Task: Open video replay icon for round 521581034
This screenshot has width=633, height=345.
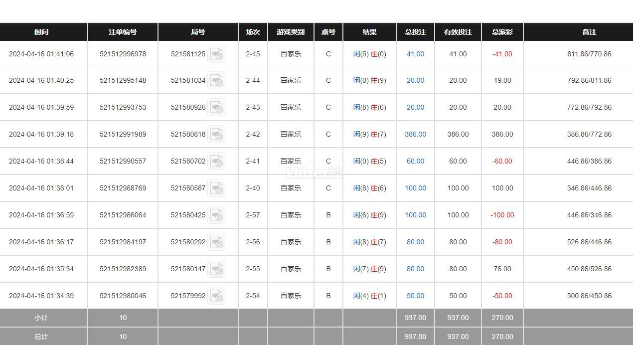Action: pyautogui.click(x=216, y=81)
